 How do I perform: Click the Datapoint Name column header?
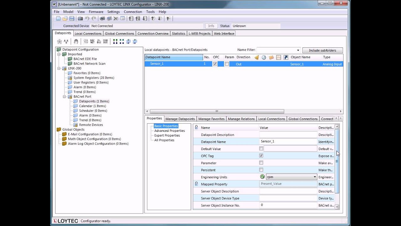pos(174,57)
